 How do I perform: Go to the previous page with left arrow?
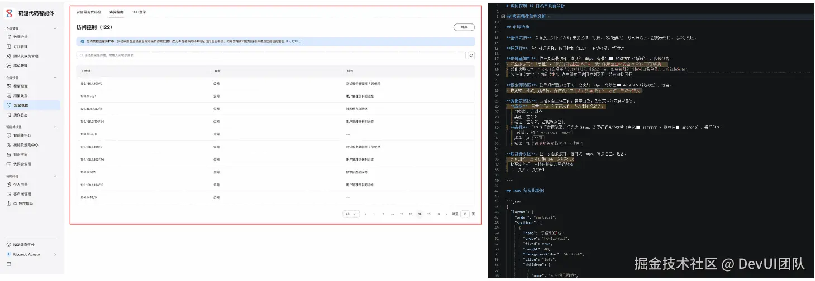click(365, 214)
